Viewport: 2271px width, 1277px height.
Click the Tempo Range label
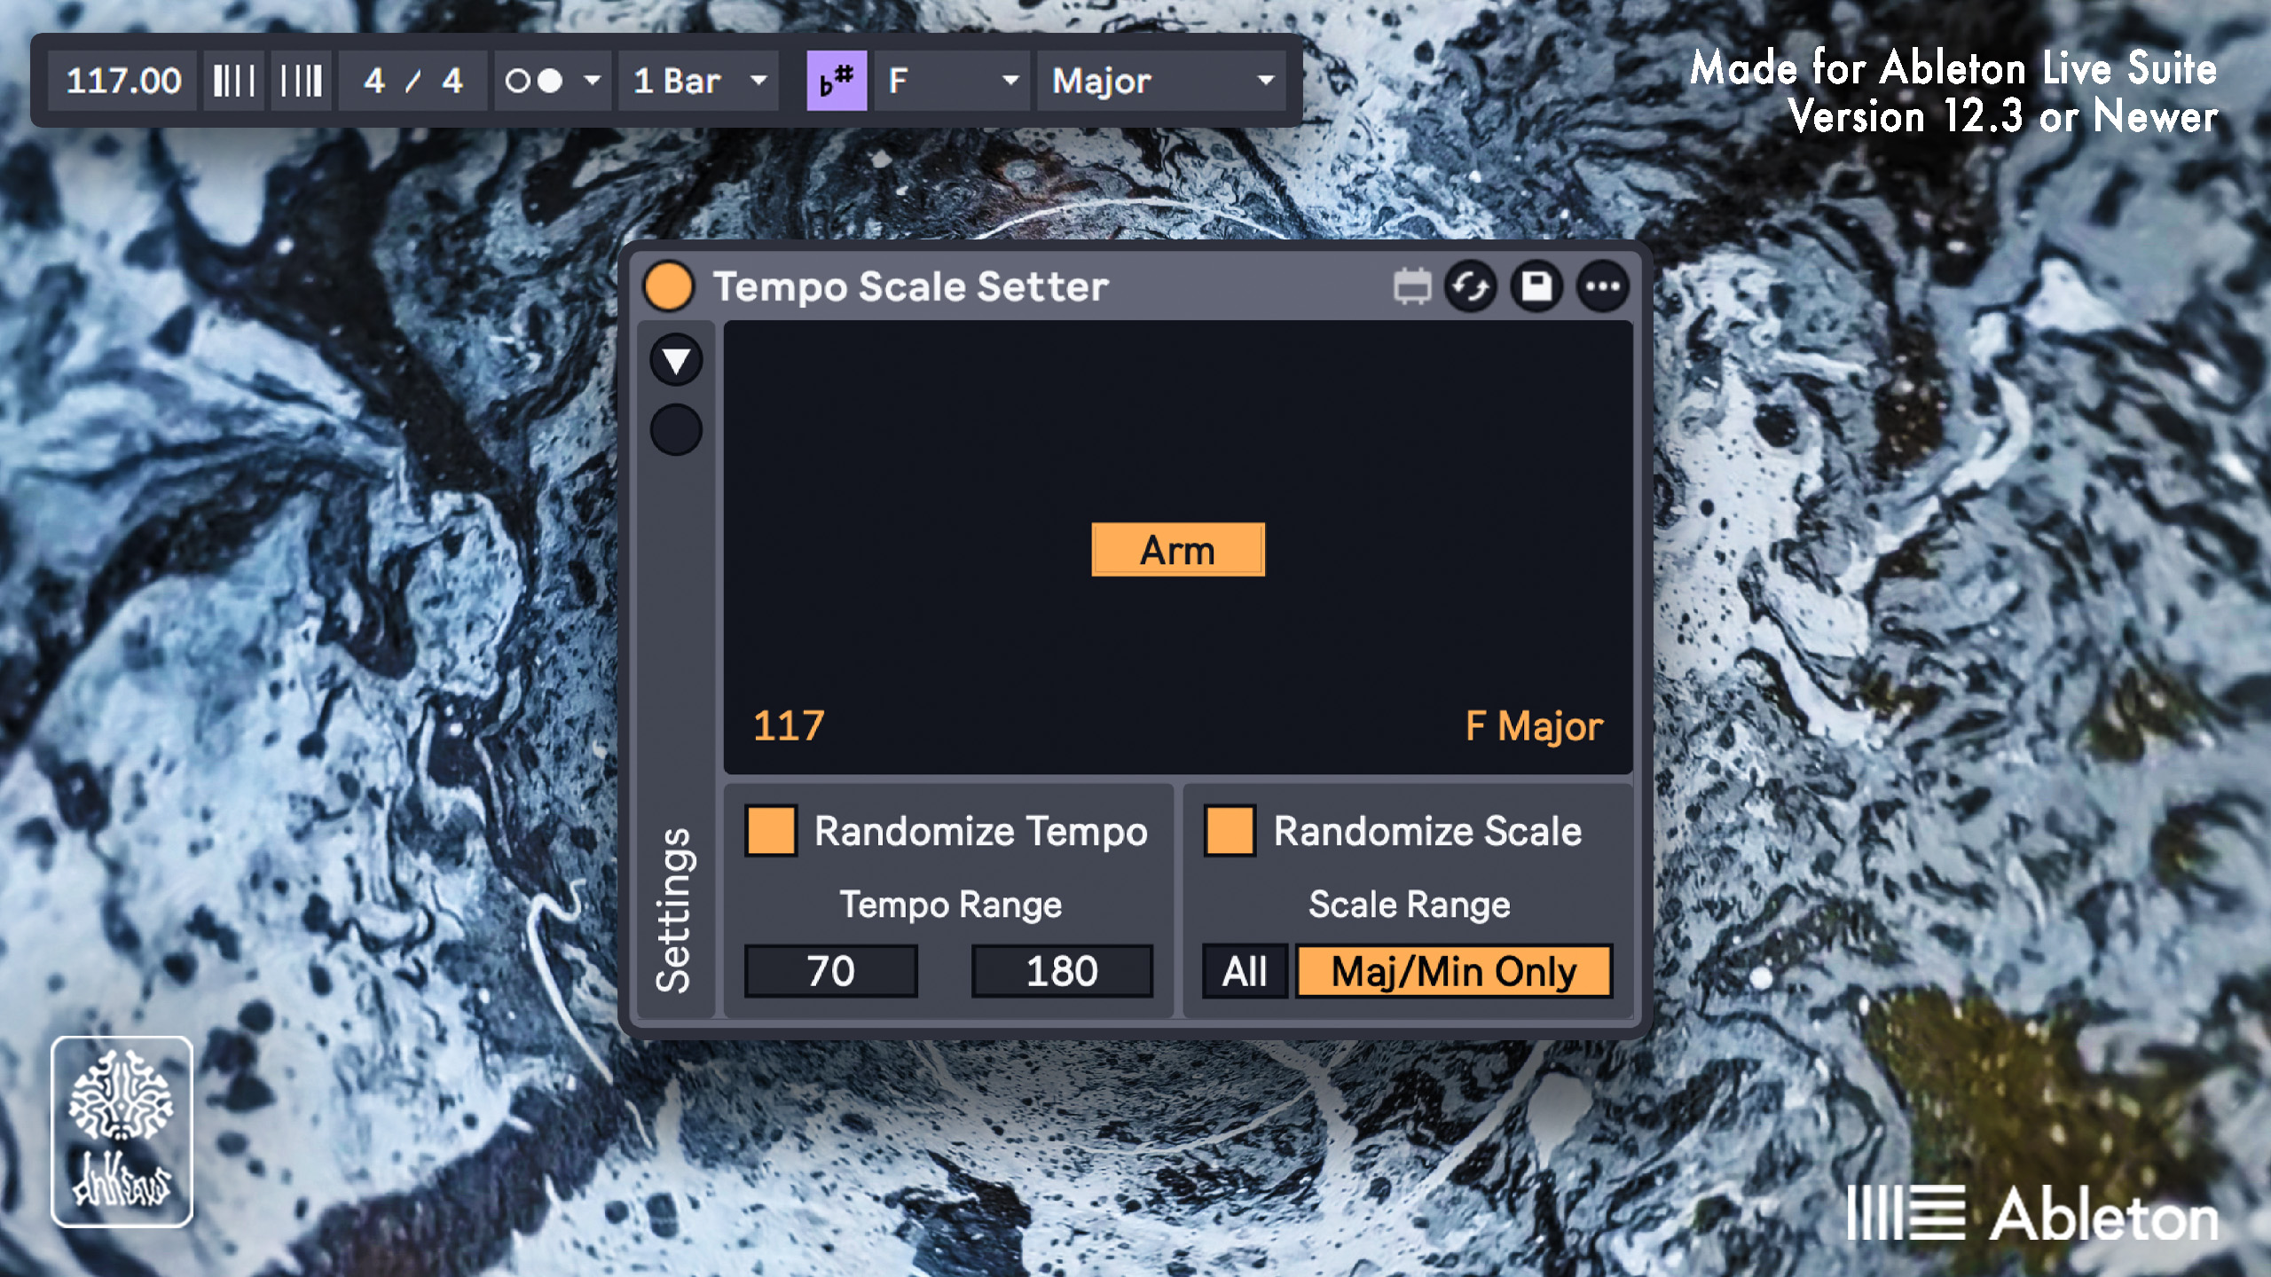tap(951, 905)
